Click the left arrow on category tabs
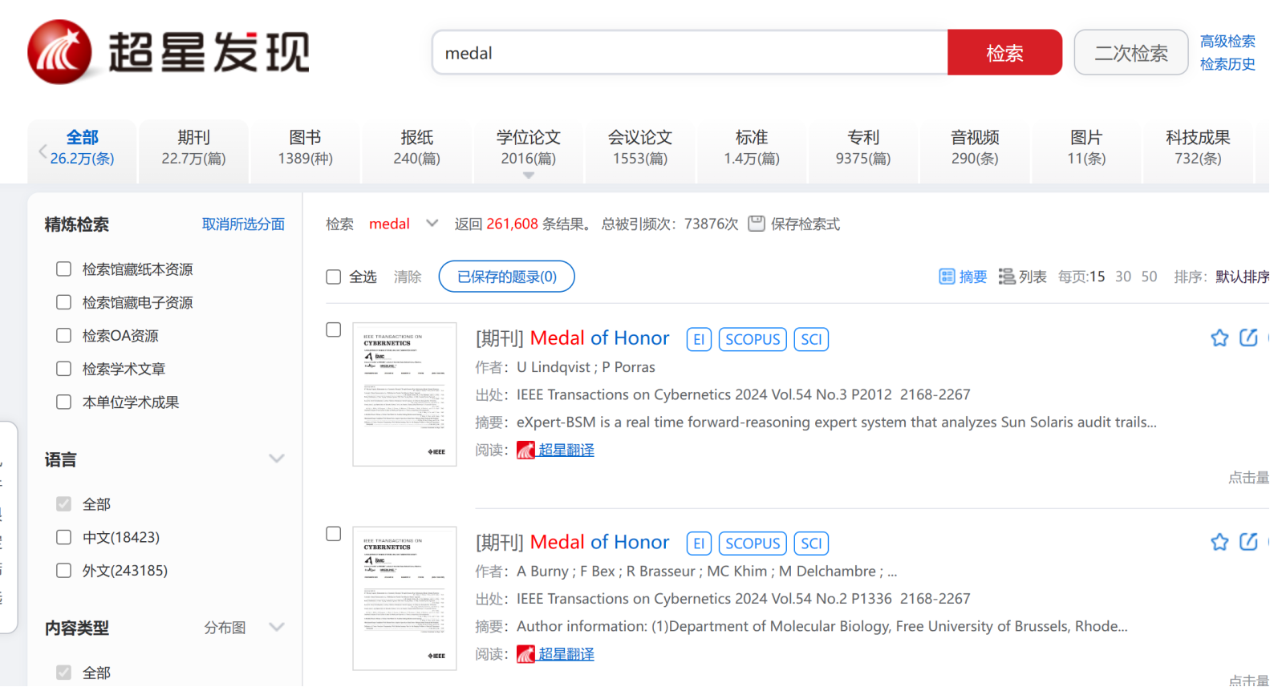Viewport: 1270px width, 687px height. (43, 150)
